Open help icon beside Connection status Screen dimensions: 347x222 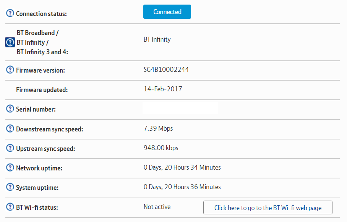(x=10, y=13)
